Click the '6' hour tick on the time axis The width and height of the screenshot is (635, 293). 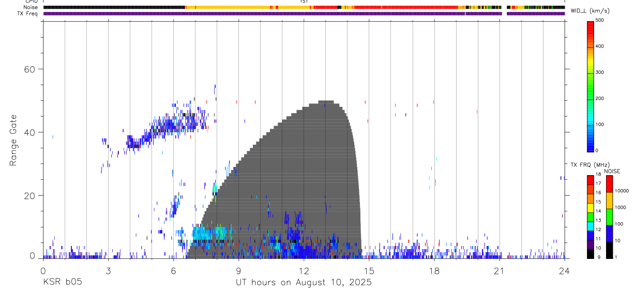tap(173, 270)
